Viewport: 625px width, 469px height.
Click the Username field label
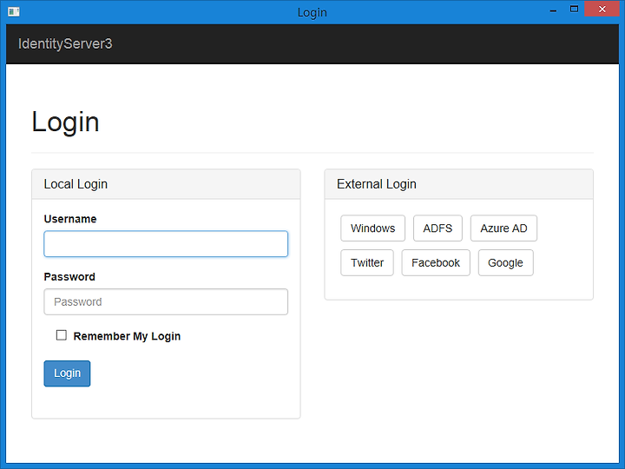pos(70,219)
